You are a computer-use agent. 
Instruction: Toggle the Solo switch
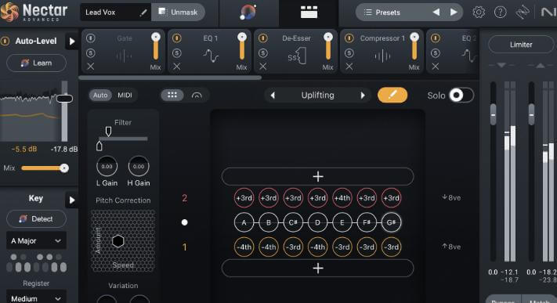click(x=461, y=96)
